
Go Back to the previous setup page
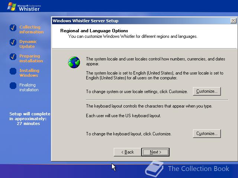point(128,152)
